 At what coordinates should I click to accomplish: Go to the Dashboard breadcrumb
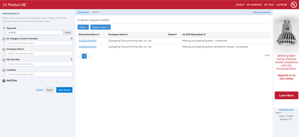pos(83,12)
